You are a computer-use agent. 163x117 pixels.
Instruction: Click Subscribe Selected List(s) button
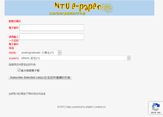tap(40, 77)
